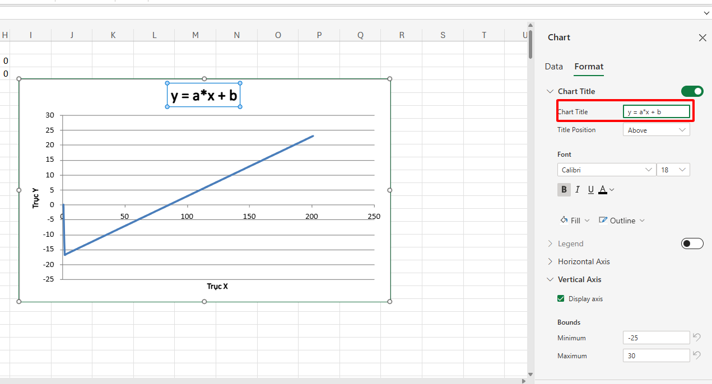Apply the font color A
Image resolution: width=712 pixels, height=384 pixels.
pyautogui.click(x=603, y=190)
